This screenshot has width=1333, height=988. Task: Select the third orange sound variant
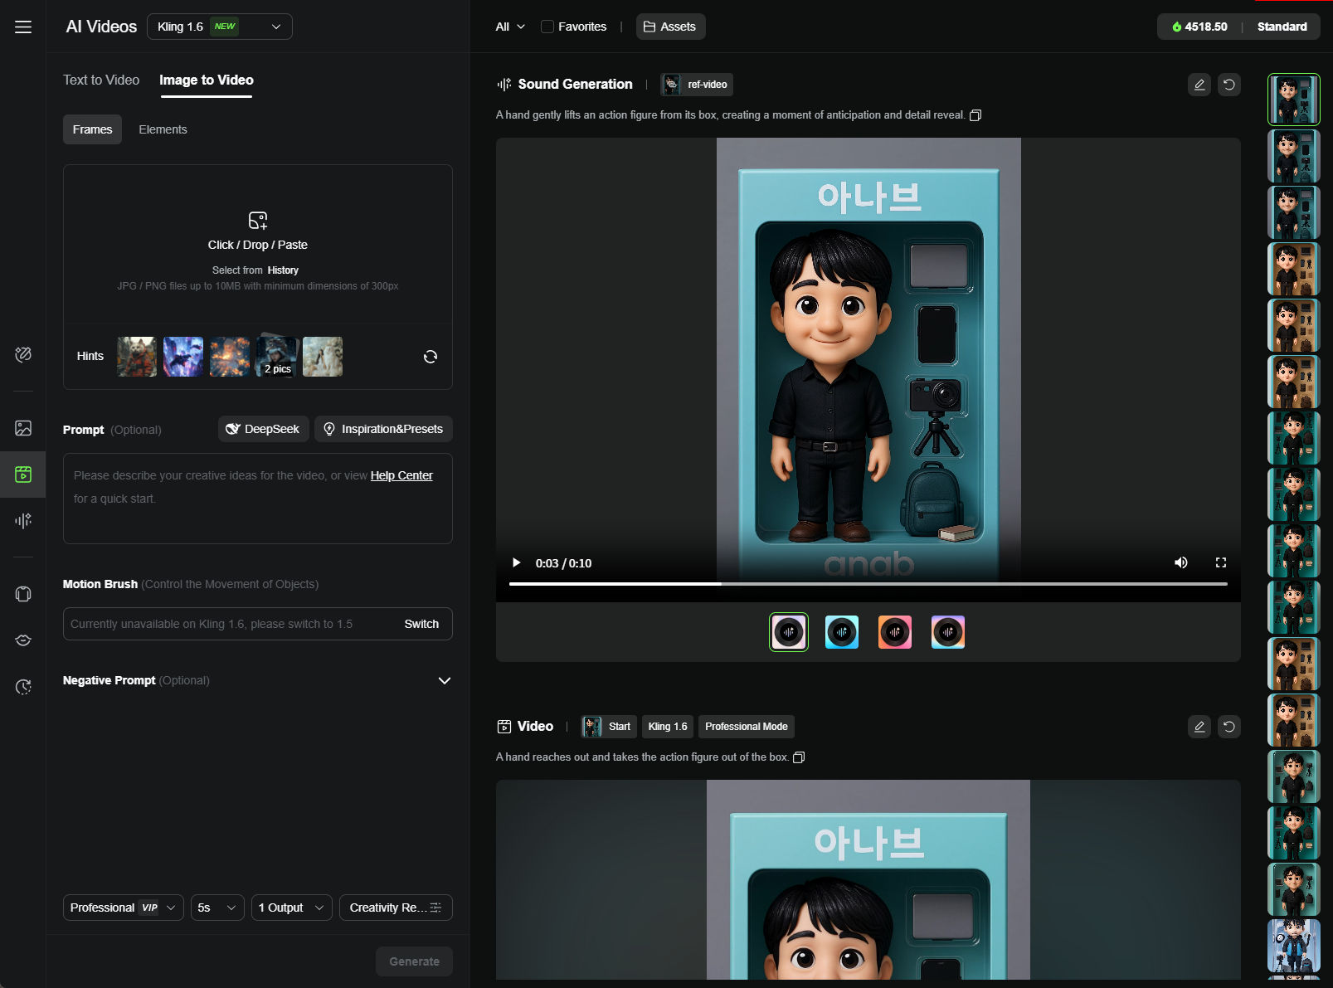pyautogui.click(x=895, y=632)
